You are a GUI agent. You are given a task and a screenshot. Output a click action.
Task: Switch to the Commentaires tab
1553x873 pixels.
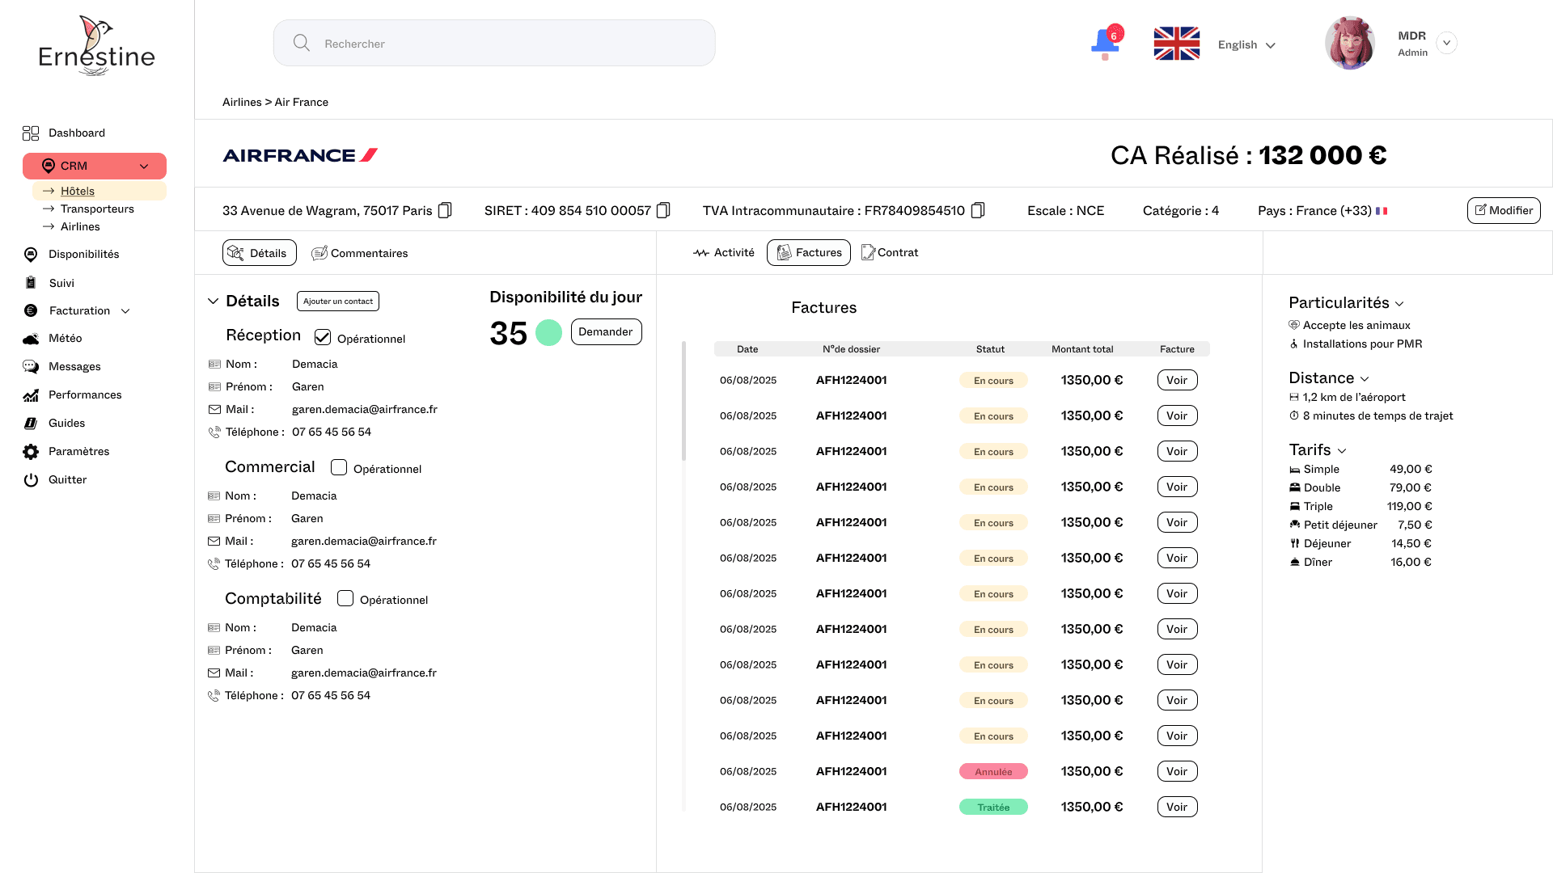pyautogui.click(x=360, y=253)
